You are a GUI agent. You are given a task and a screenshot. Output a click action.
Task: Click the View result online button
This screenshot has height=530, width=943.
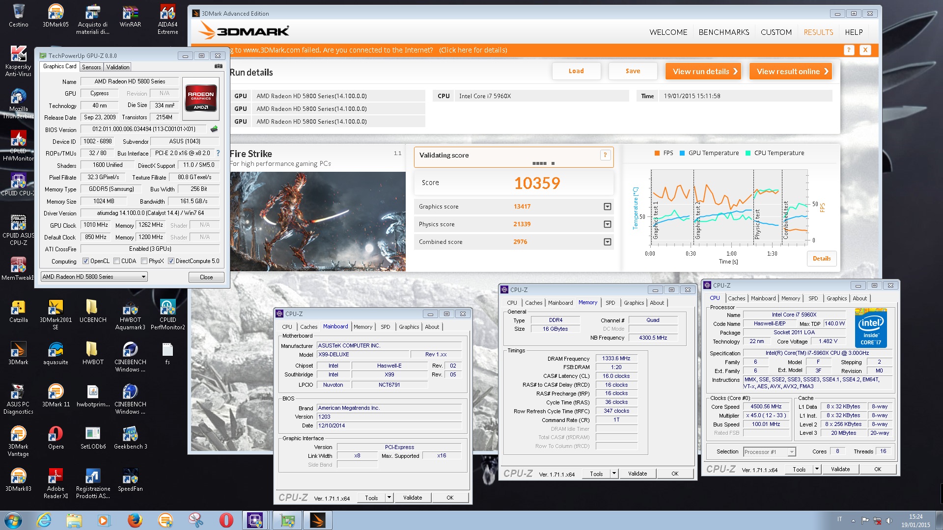pos(790,71)
